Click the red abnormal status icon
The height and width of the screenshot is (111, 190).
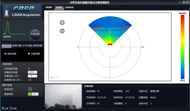pos(11,109)
